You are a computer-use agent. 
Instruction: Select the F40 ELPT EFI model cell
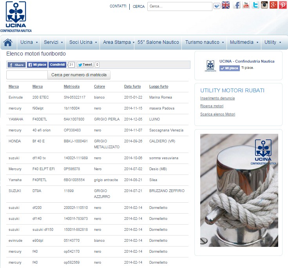click(43, 169)
